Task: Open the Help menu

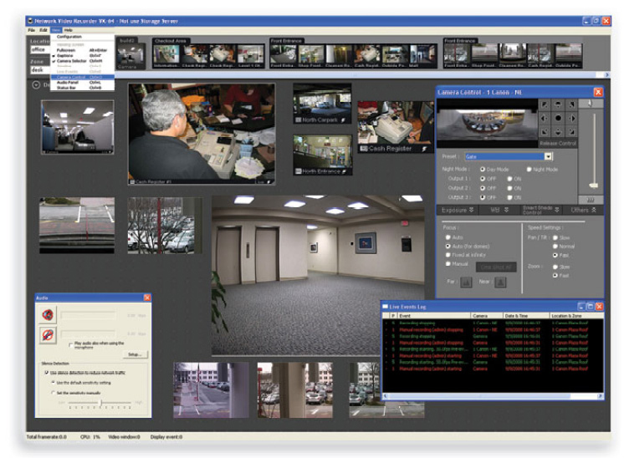Action: pos(69,29)
